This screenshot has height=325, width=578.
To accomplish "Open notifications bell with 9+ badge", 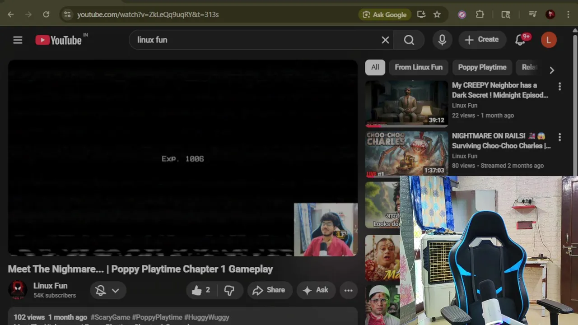I will click(521, 40).
